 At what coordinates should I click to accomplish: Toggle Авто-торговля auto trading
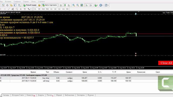[50, 5]
